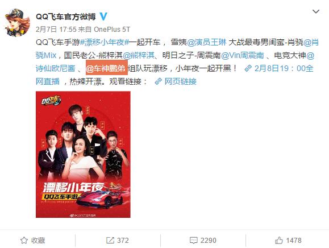Viewport: 329px width, 248px height.
Task: Open the @熊梓淇 mention link
Action: click(139, 55)
